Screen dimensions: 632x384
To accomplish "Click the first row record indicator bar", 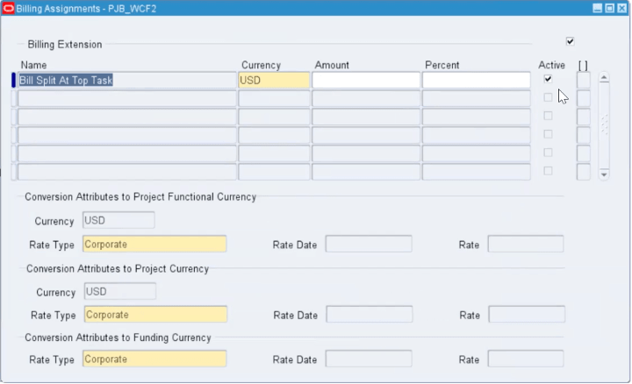I will [13, 80].
